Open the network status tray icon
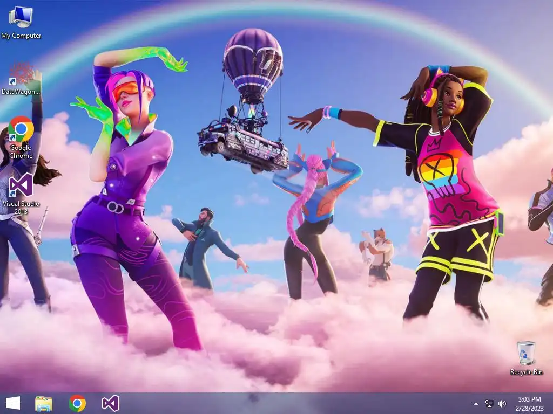 point(489,404)
